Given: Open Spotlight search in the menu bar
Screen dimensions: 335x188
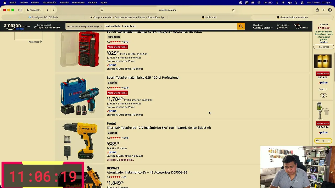Looking at the screenshot, I should [x=296, y=3].
